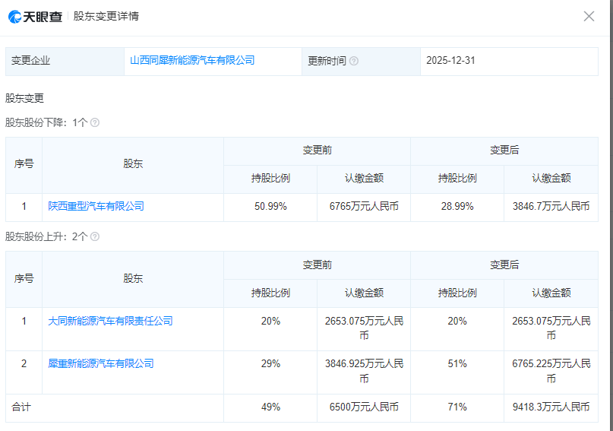This screenshot has width=613, height=431.
Task: Click the 9418.3万元人民币 total amount
Action: pos(551,407)
